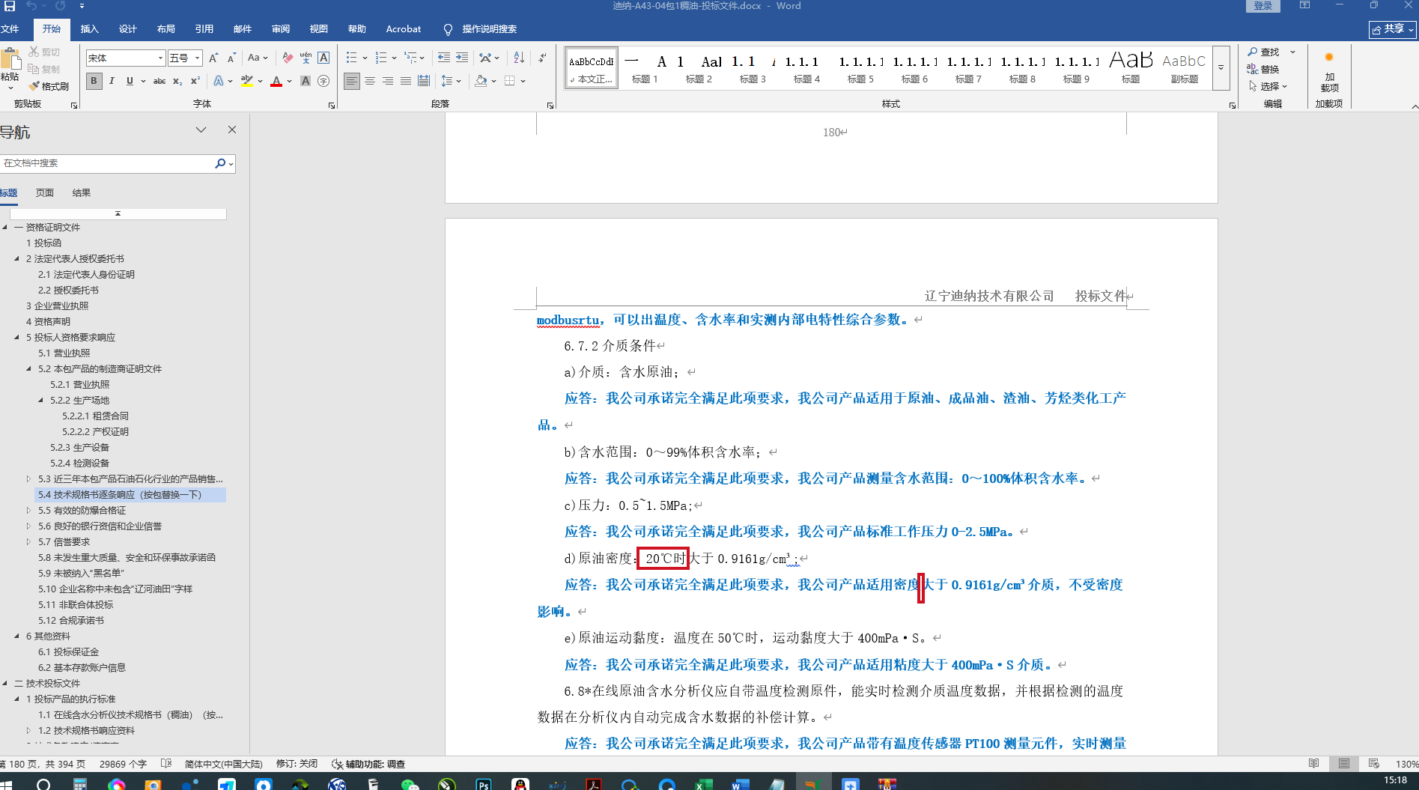Click the Paste clipboard icon
Image resolution: width=1419 pixels, height=790 pixels.
(x=10, y=59)
